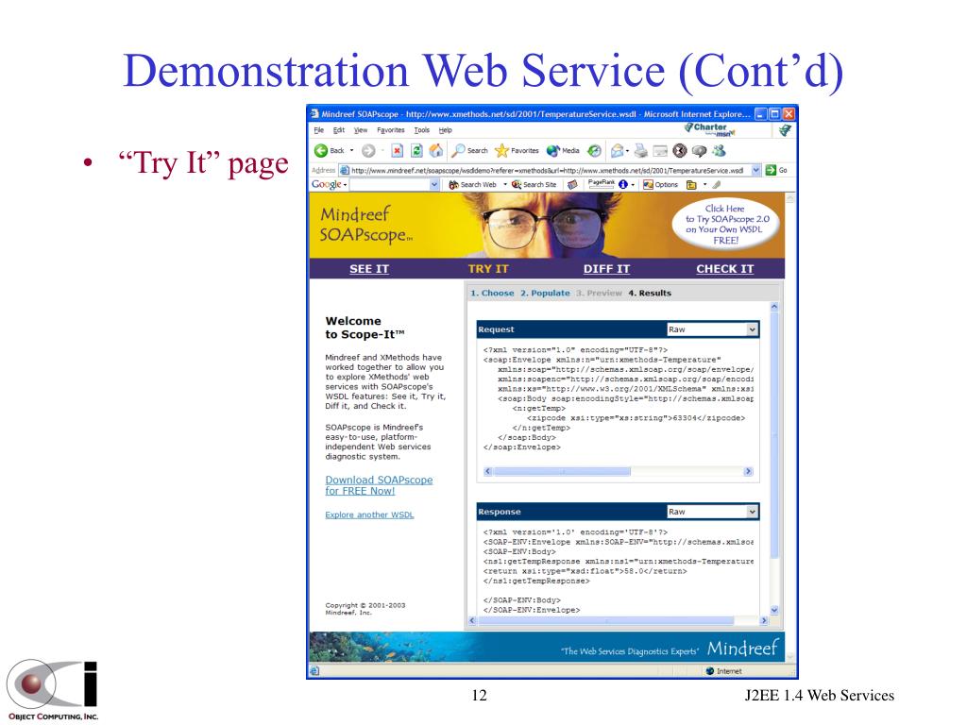Click the PageRank indicator

point(602,184)
